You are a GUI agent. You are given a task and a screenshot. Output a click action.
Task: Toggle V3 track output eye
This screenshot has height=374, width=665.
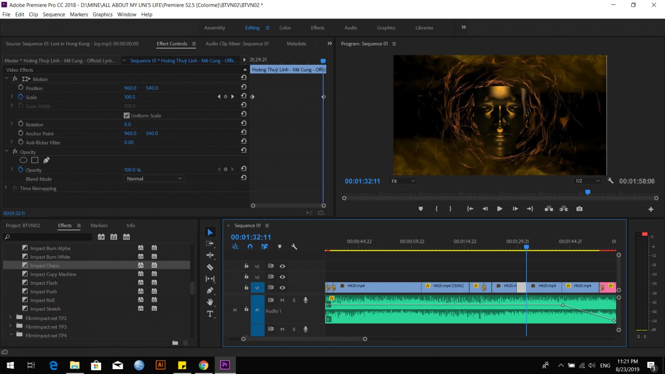[282, 266]
